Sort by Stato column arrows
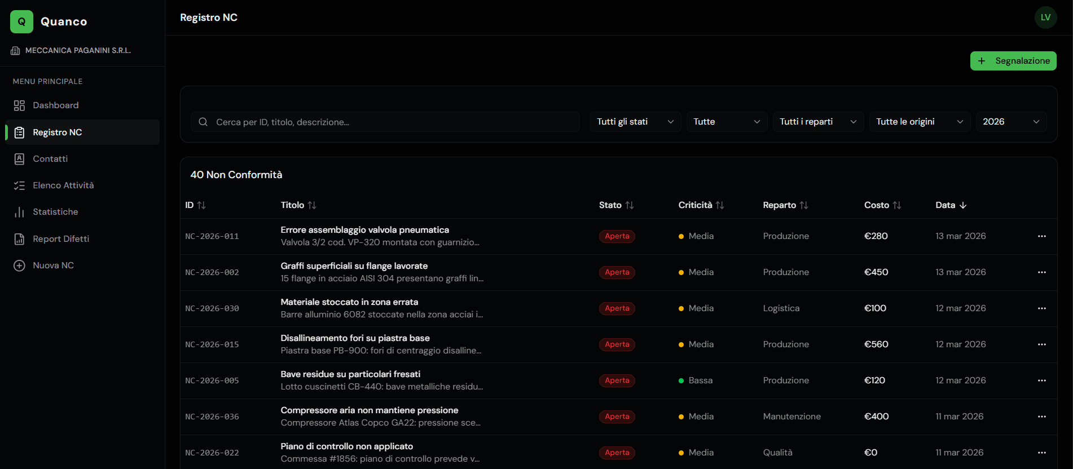 click(630, 205)
